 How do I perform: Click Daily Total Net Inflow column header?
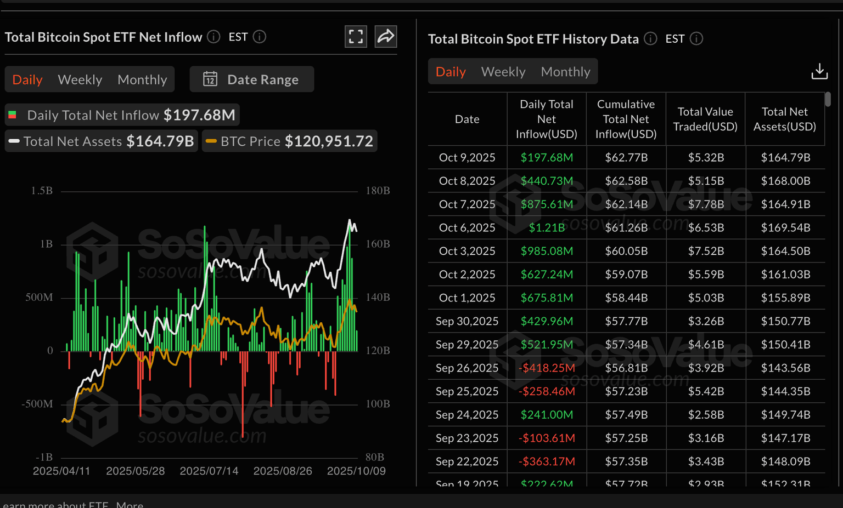pyautogui.click(x=546, y=119)
